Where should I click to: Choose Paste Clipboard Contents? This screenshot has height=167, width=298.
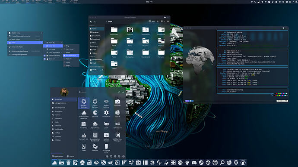click(x=25, y=36)
